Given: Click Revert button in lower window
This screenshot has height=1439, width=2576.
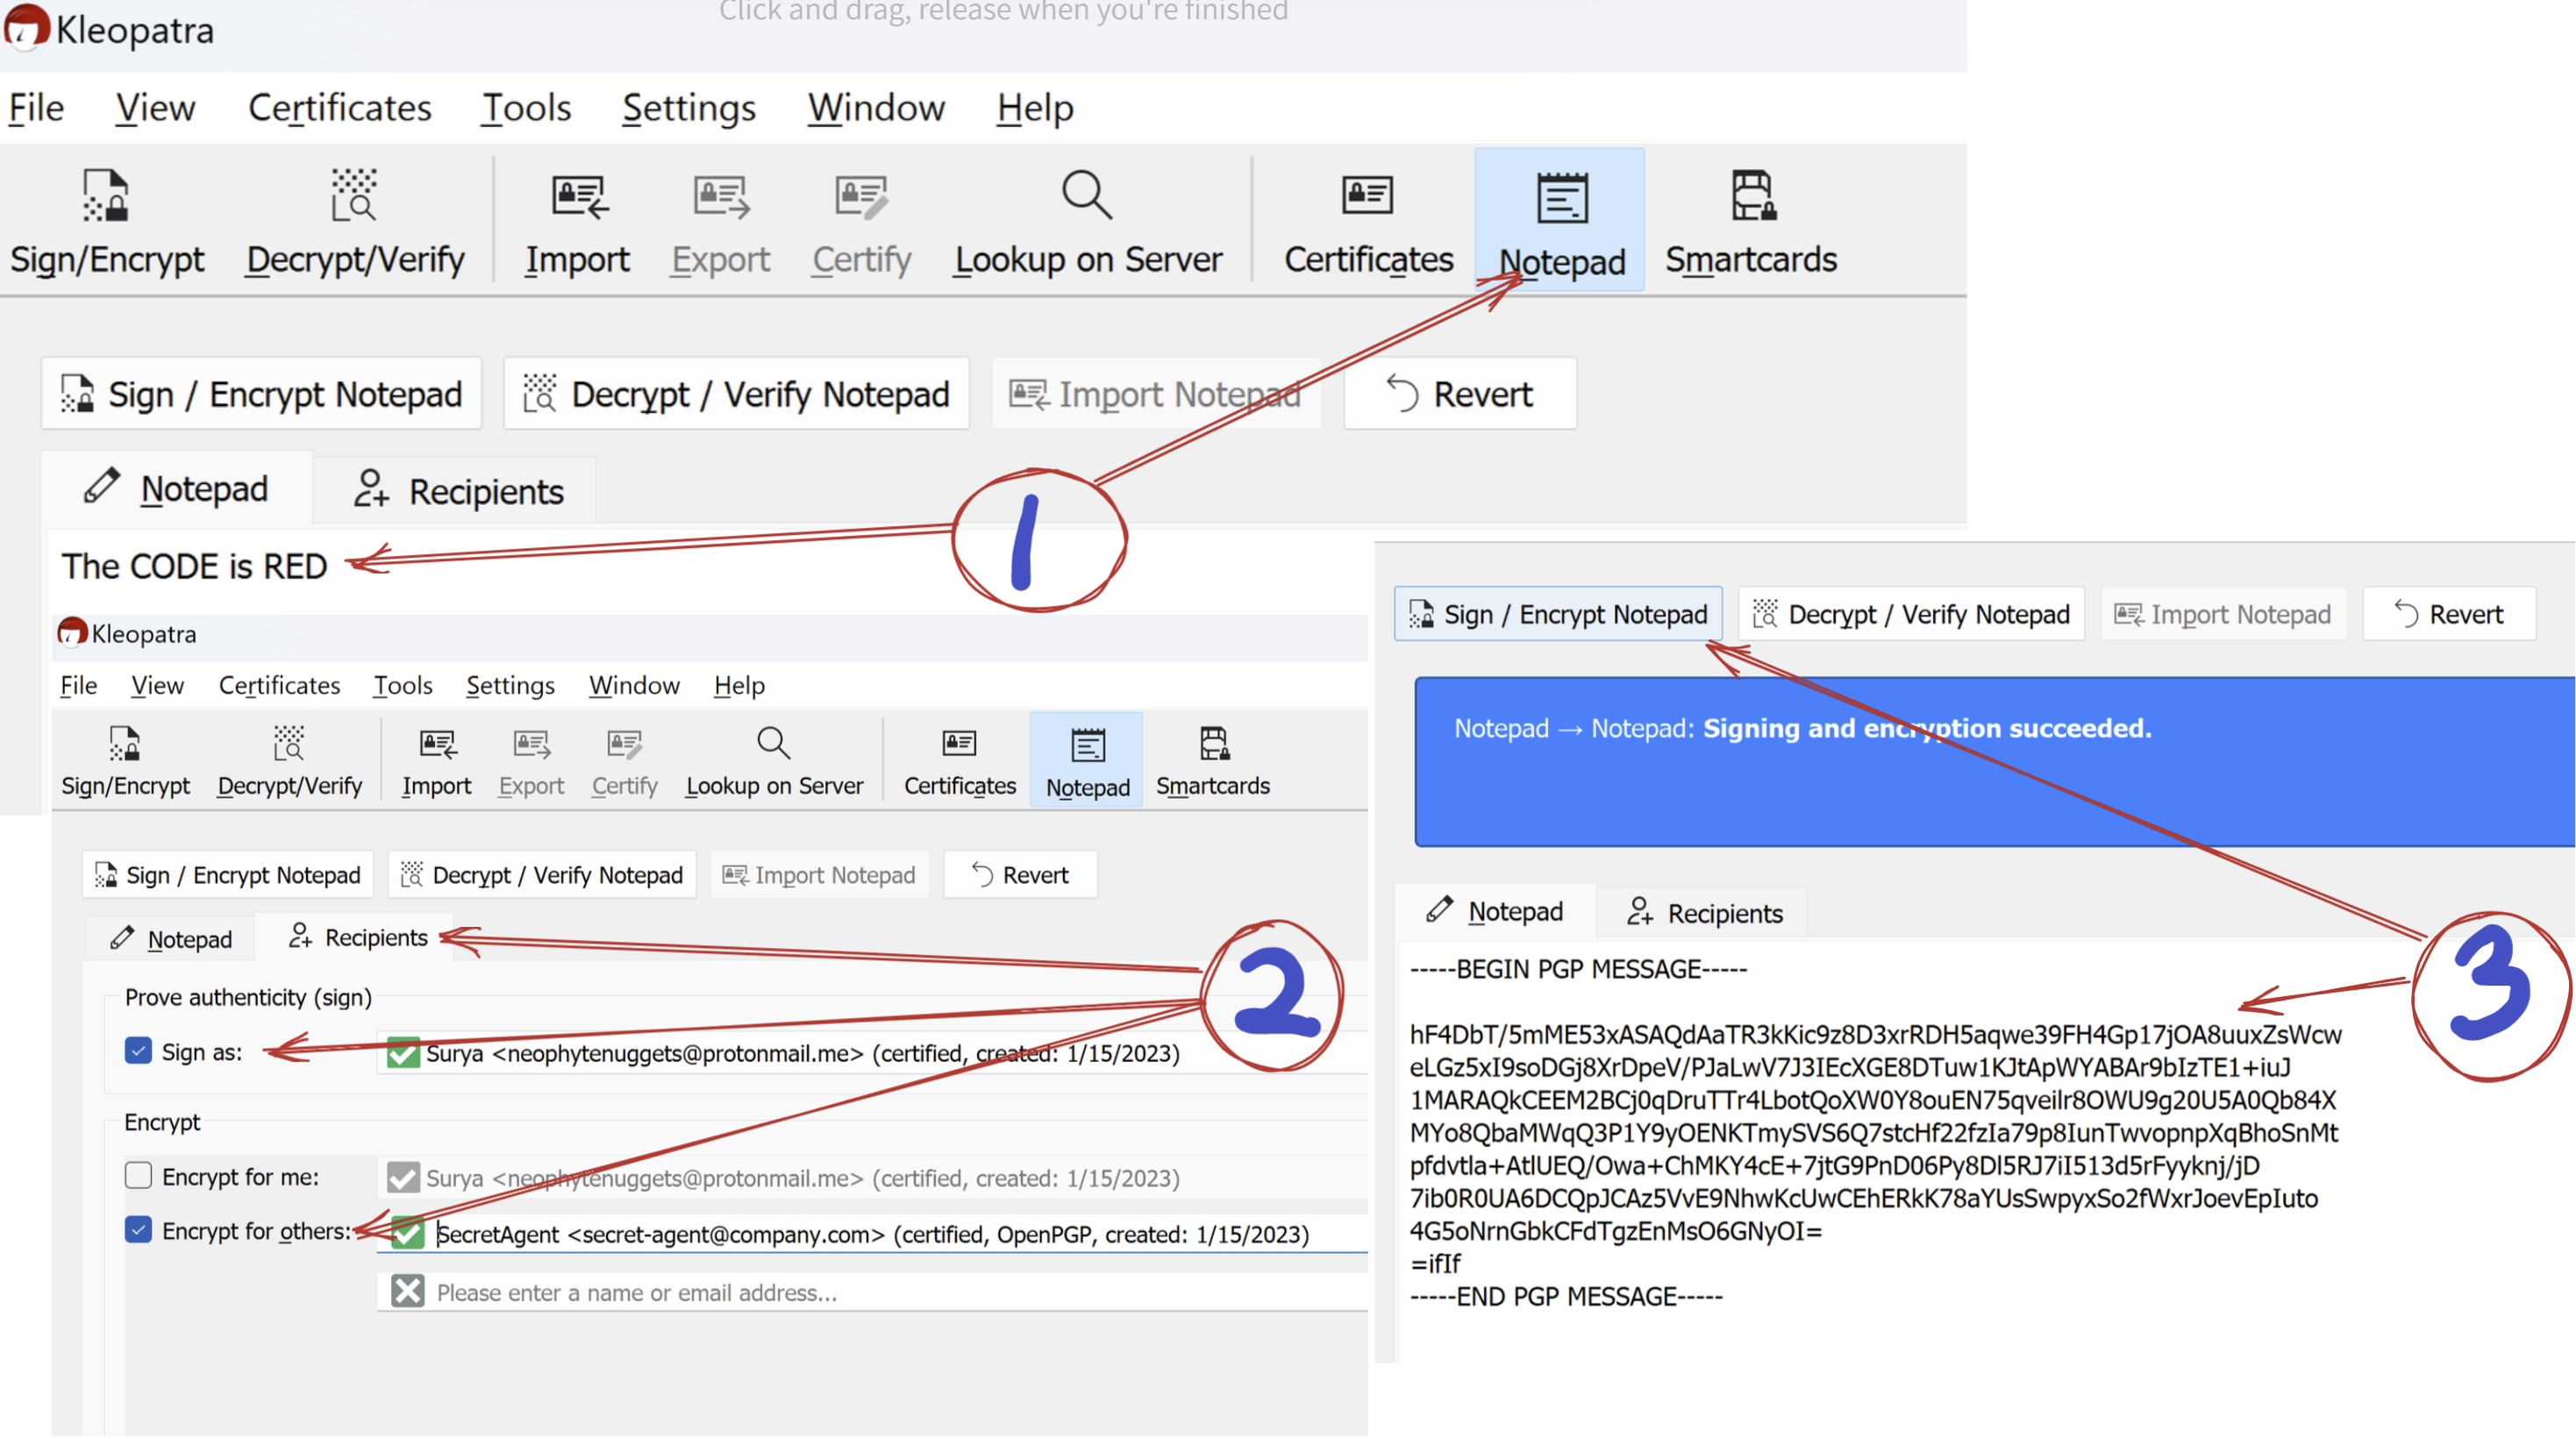Looking at the screenshot, I should coord(1020,875).
